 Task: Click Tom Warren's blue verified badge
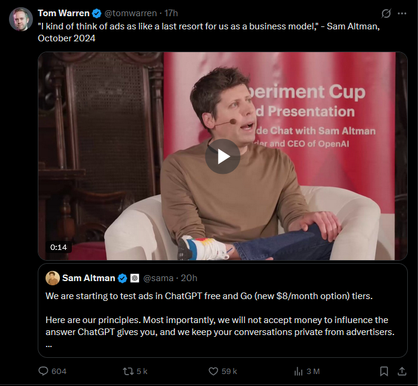(96, 13)
